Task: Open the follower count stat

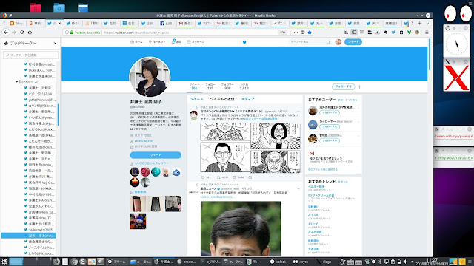Action: coord(227,86)
